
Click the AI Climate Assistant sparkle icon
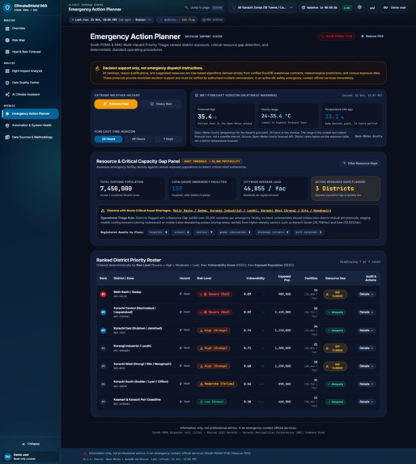[7, 95]
